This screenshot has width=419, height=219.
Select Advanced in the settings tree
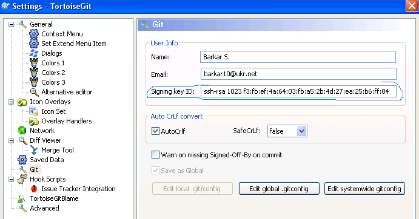(44, 208)
